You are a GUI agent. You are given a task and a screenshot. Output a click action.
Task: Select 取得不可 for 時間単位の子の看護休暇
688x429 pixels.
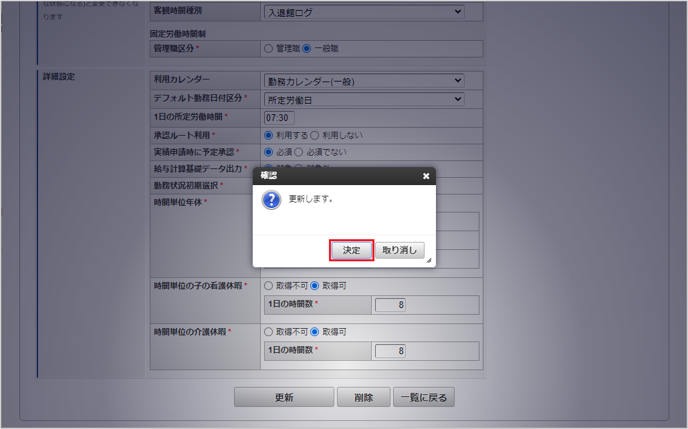(x=269, y=286)
